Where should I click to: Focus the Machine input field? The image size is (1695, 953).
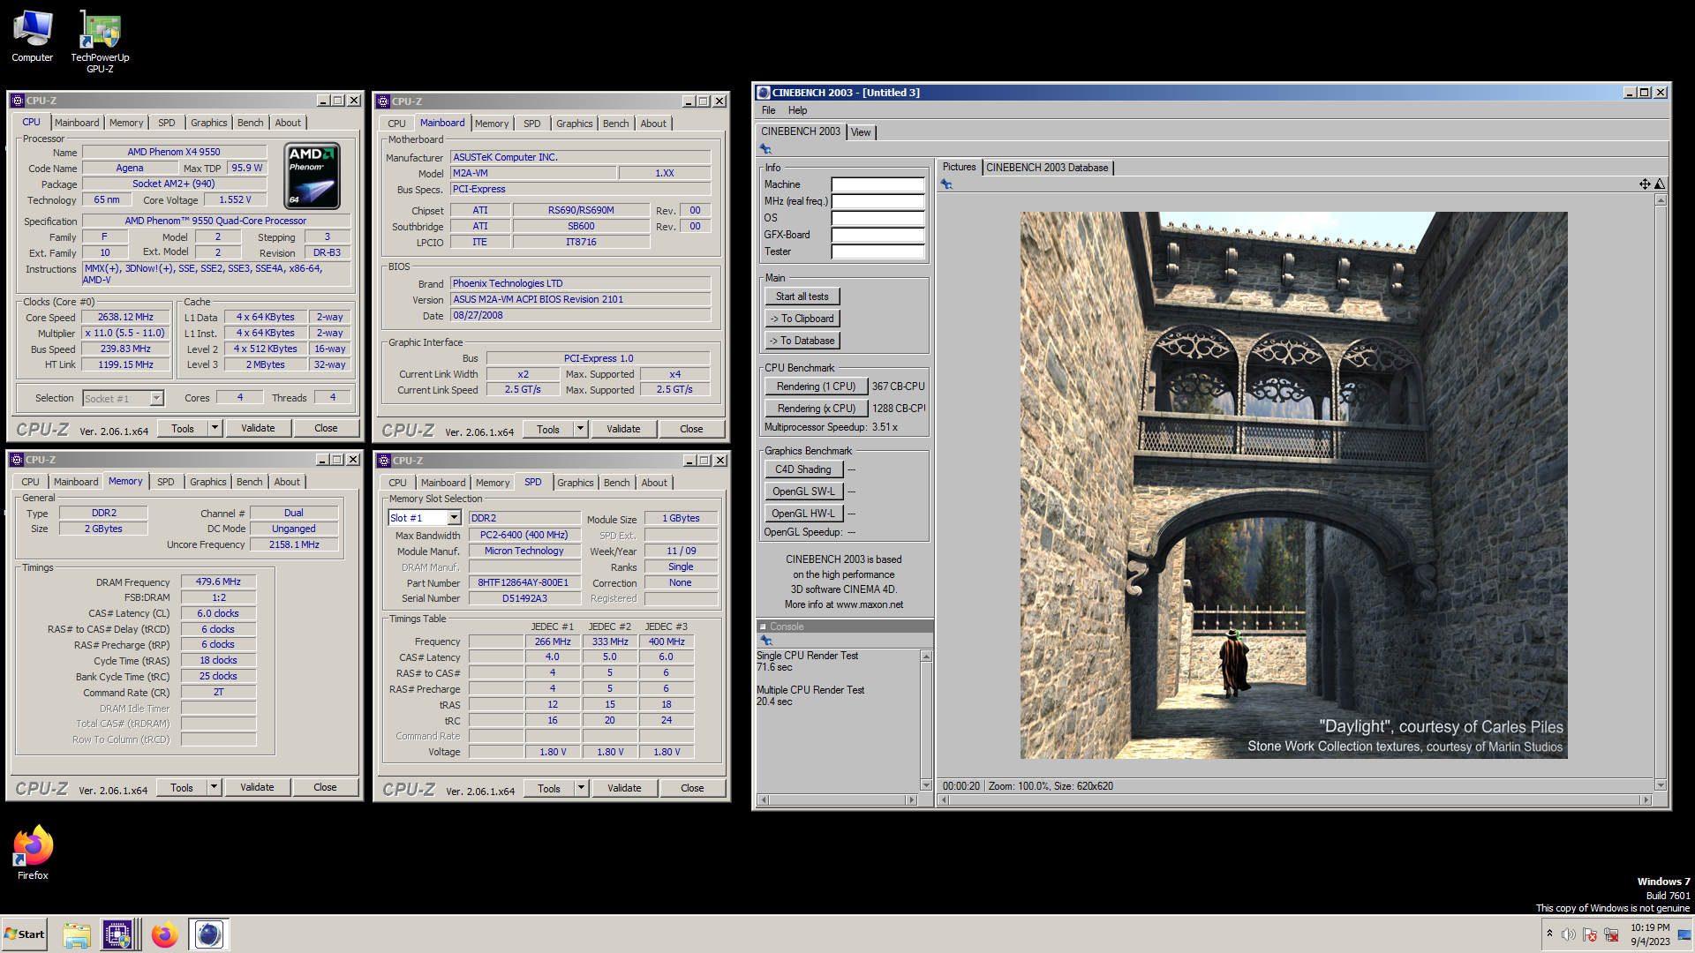[x=878, y=185]
